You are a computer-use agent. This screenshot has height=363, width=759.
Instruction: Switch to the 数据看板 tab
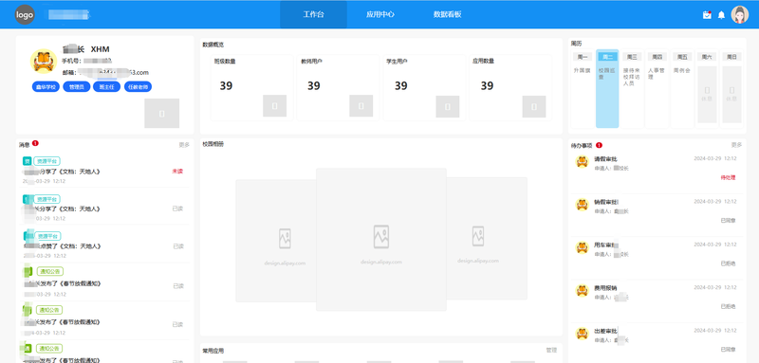pyautogui.click(x=447, y=14)
